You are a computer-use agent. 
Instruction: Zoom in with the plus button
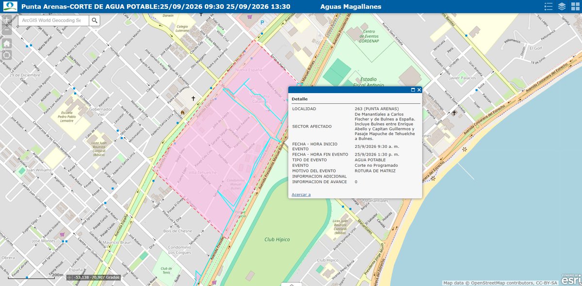[7, 21]
